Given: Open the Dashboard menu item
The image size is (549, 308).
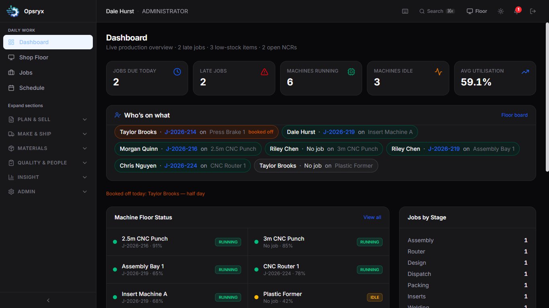Looking at the screenshot, I should 48,42.
